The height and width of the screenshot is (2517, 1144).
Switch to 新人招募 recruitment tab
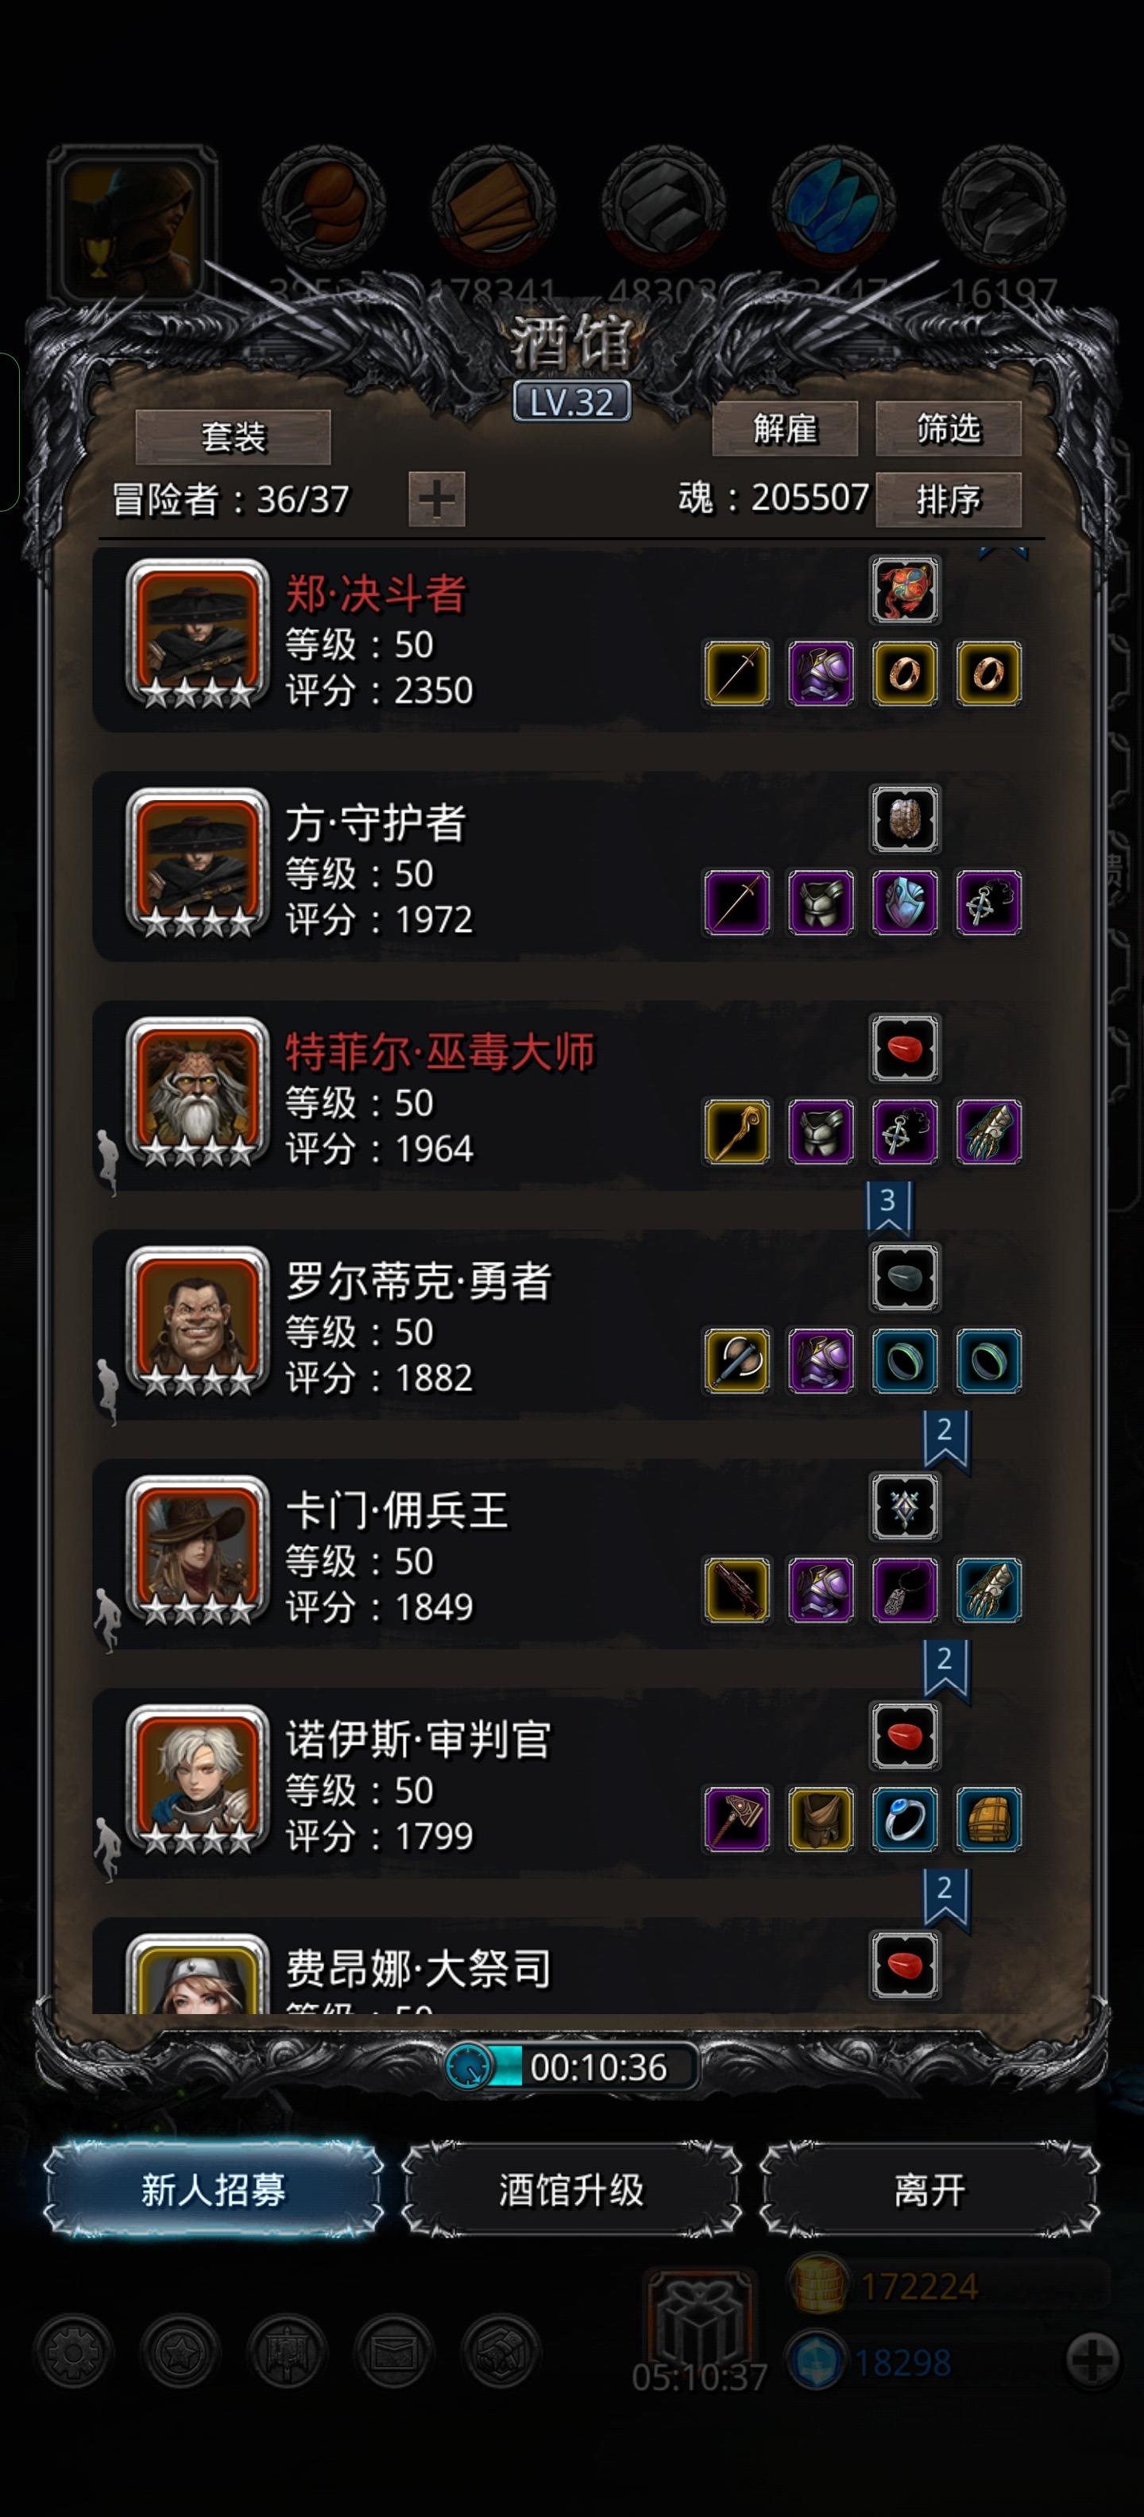(213, 2190)
